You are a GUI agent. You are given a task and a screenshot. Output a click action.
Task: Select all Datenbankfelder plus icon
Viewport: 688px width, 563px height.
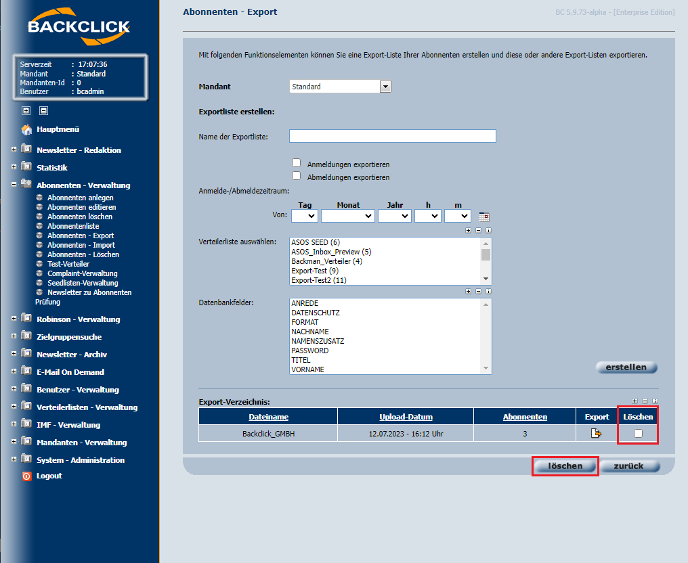point(468,291)
